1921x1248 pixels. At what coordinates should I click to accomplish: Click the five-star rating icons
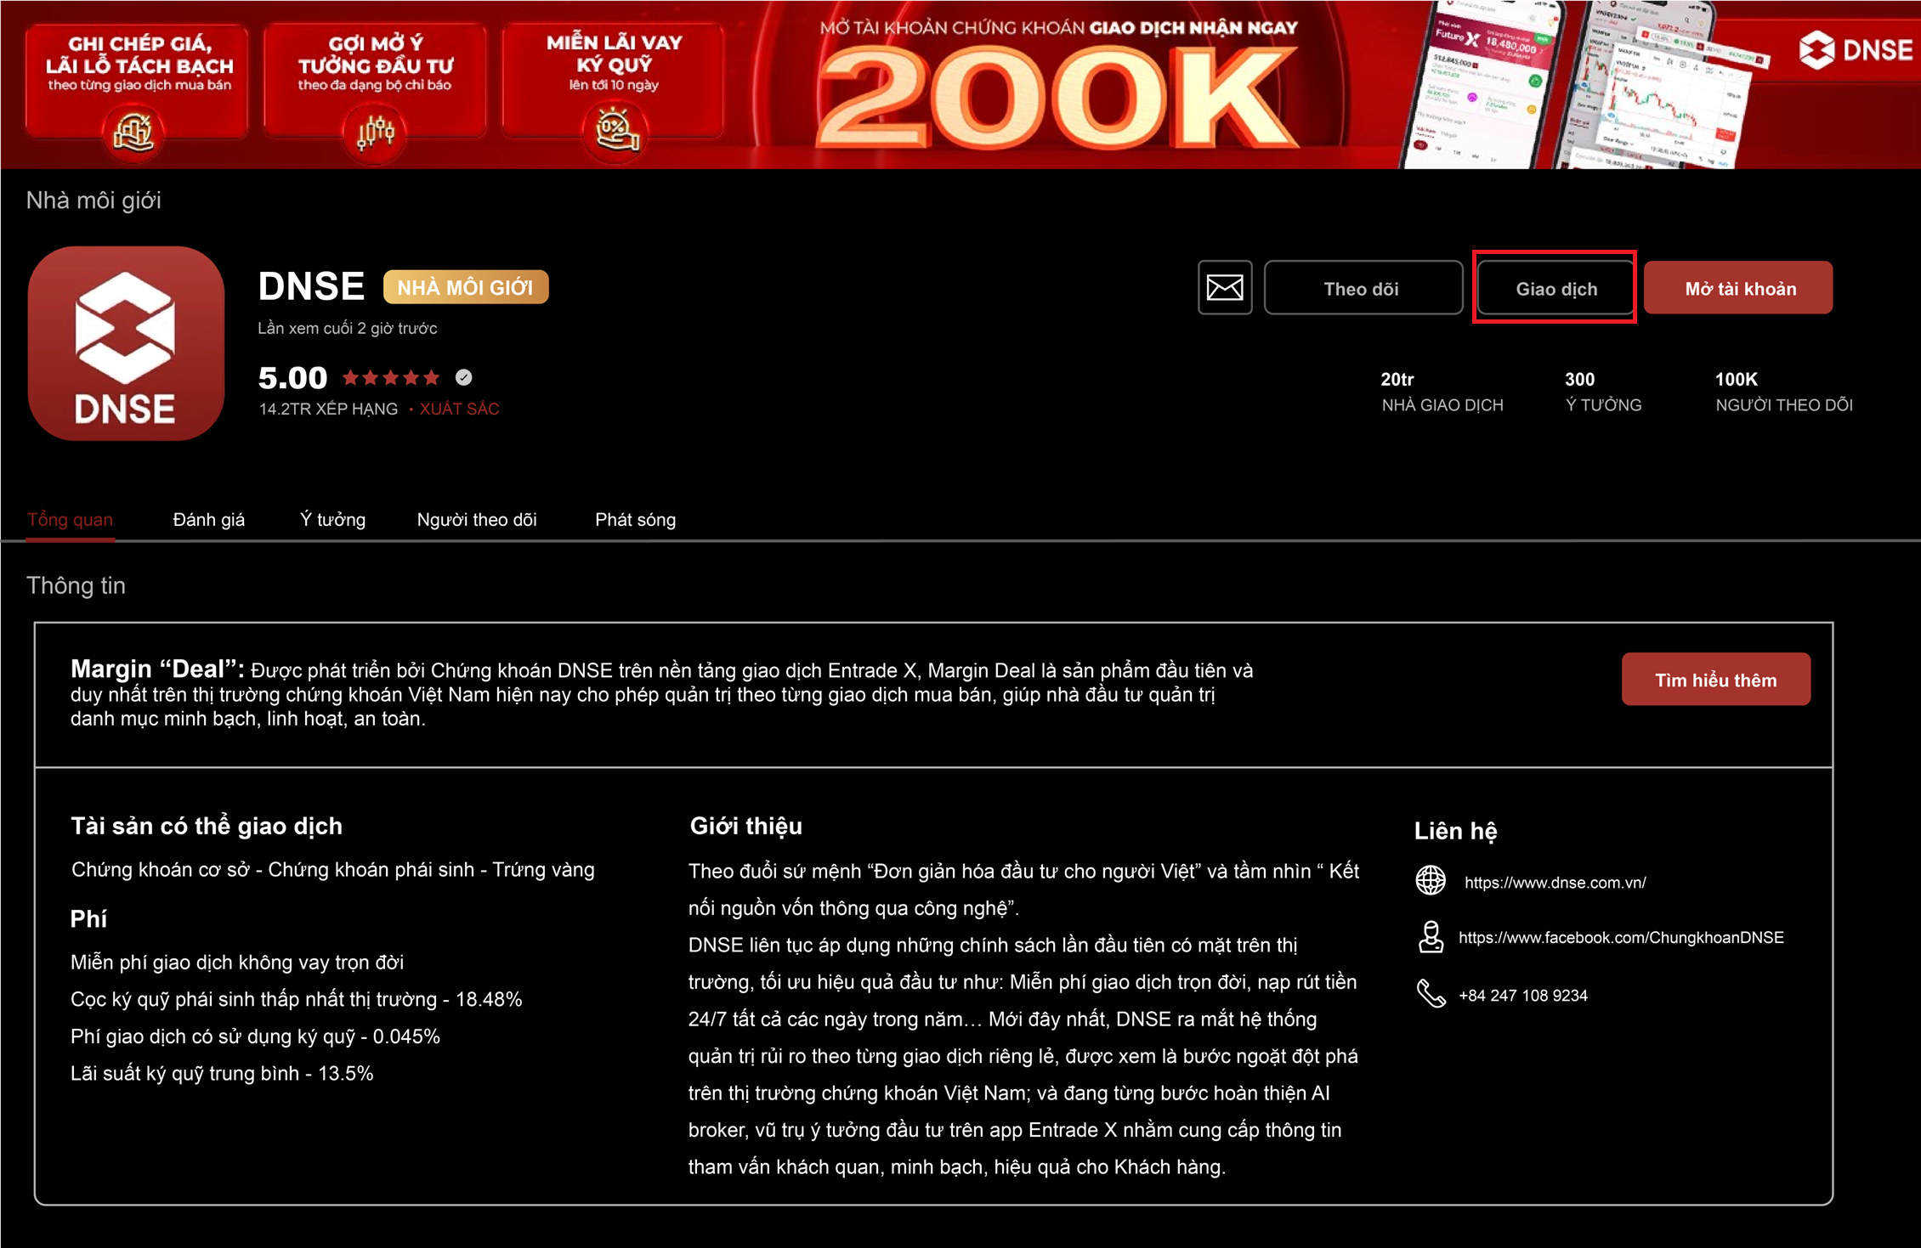pos(391,377)
